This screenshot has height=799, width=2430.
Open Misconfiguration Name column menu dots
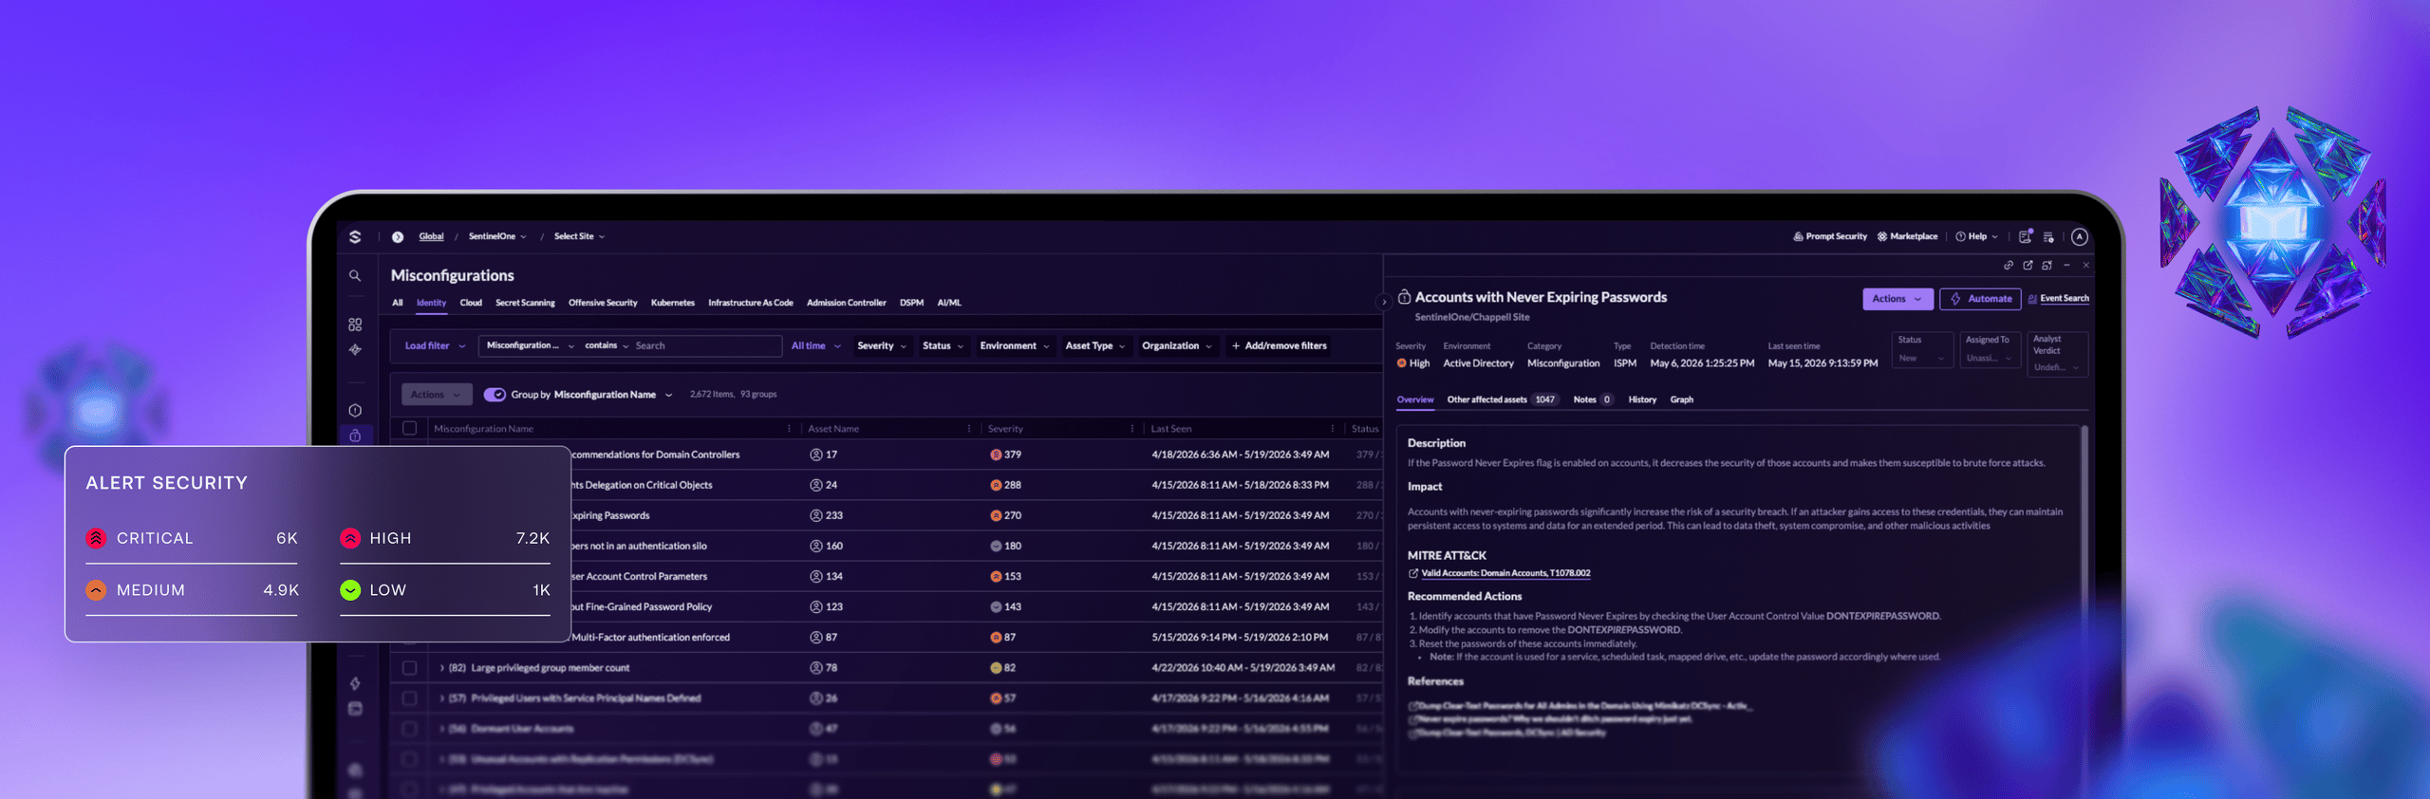point(790,429)
